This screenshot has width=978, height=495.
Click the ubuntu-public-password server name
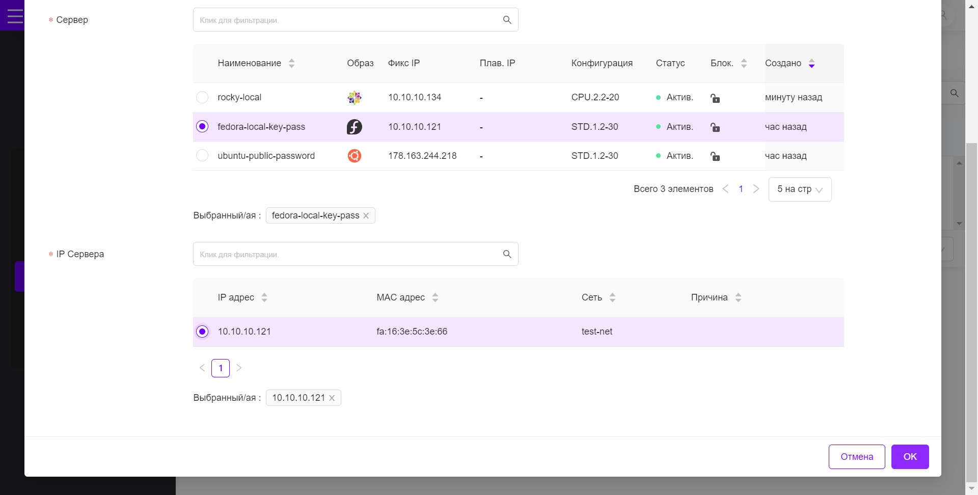pos(266,156)
